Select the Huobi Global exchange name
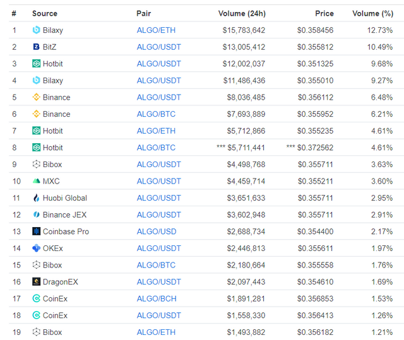This screenshot has height=340, width=404. point(64,198)
